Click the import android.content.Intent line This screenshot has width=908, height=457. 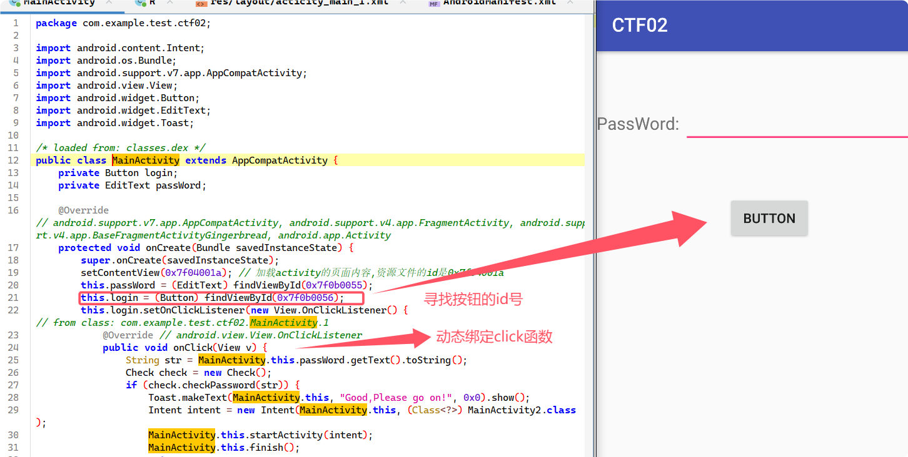click(120, 48)
